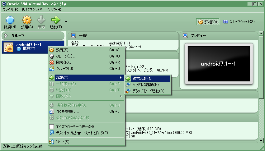Click the Discard (破棄) toolbar arrow icon
This screenshot has height=151, width=265.
point(41,20)
